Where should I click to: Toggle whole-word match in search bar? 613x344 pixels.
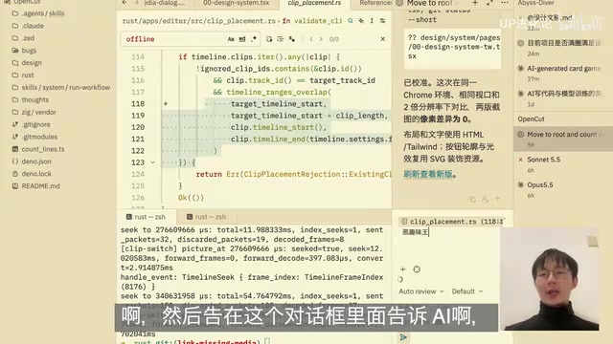242,39
